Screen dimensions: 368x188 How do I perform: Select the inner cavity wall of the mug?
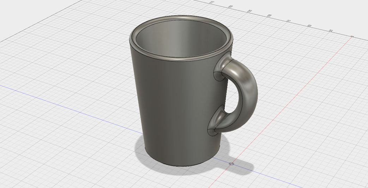[x=181, y=39]
